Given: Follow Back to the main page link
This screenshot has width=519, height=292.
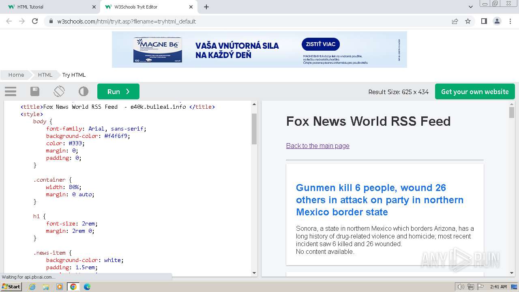Looking at the screenshot, I should [317, 146].
